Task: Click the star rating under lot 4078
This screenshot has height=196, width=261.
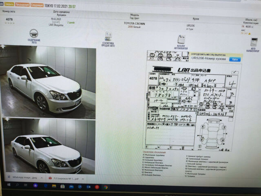Action: 9,23
